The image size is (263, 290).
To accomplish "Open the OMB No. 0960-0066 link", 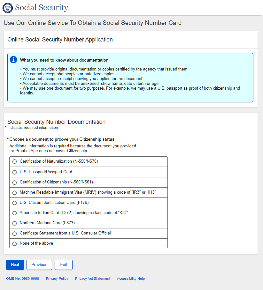I will tap(22, 279).
